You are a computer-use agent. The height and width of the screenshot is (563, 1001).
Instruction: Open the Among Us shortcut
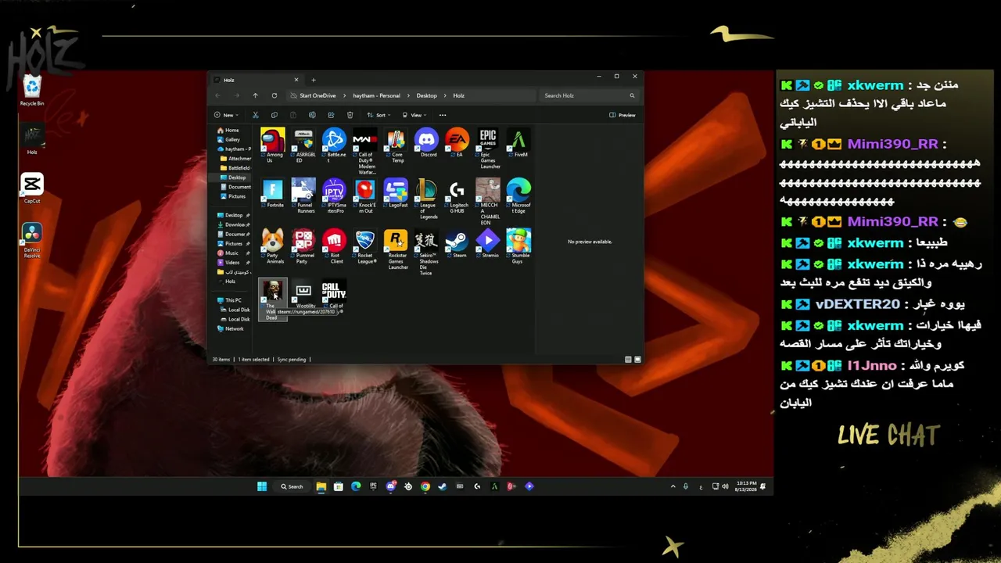(x=273, y=145)
